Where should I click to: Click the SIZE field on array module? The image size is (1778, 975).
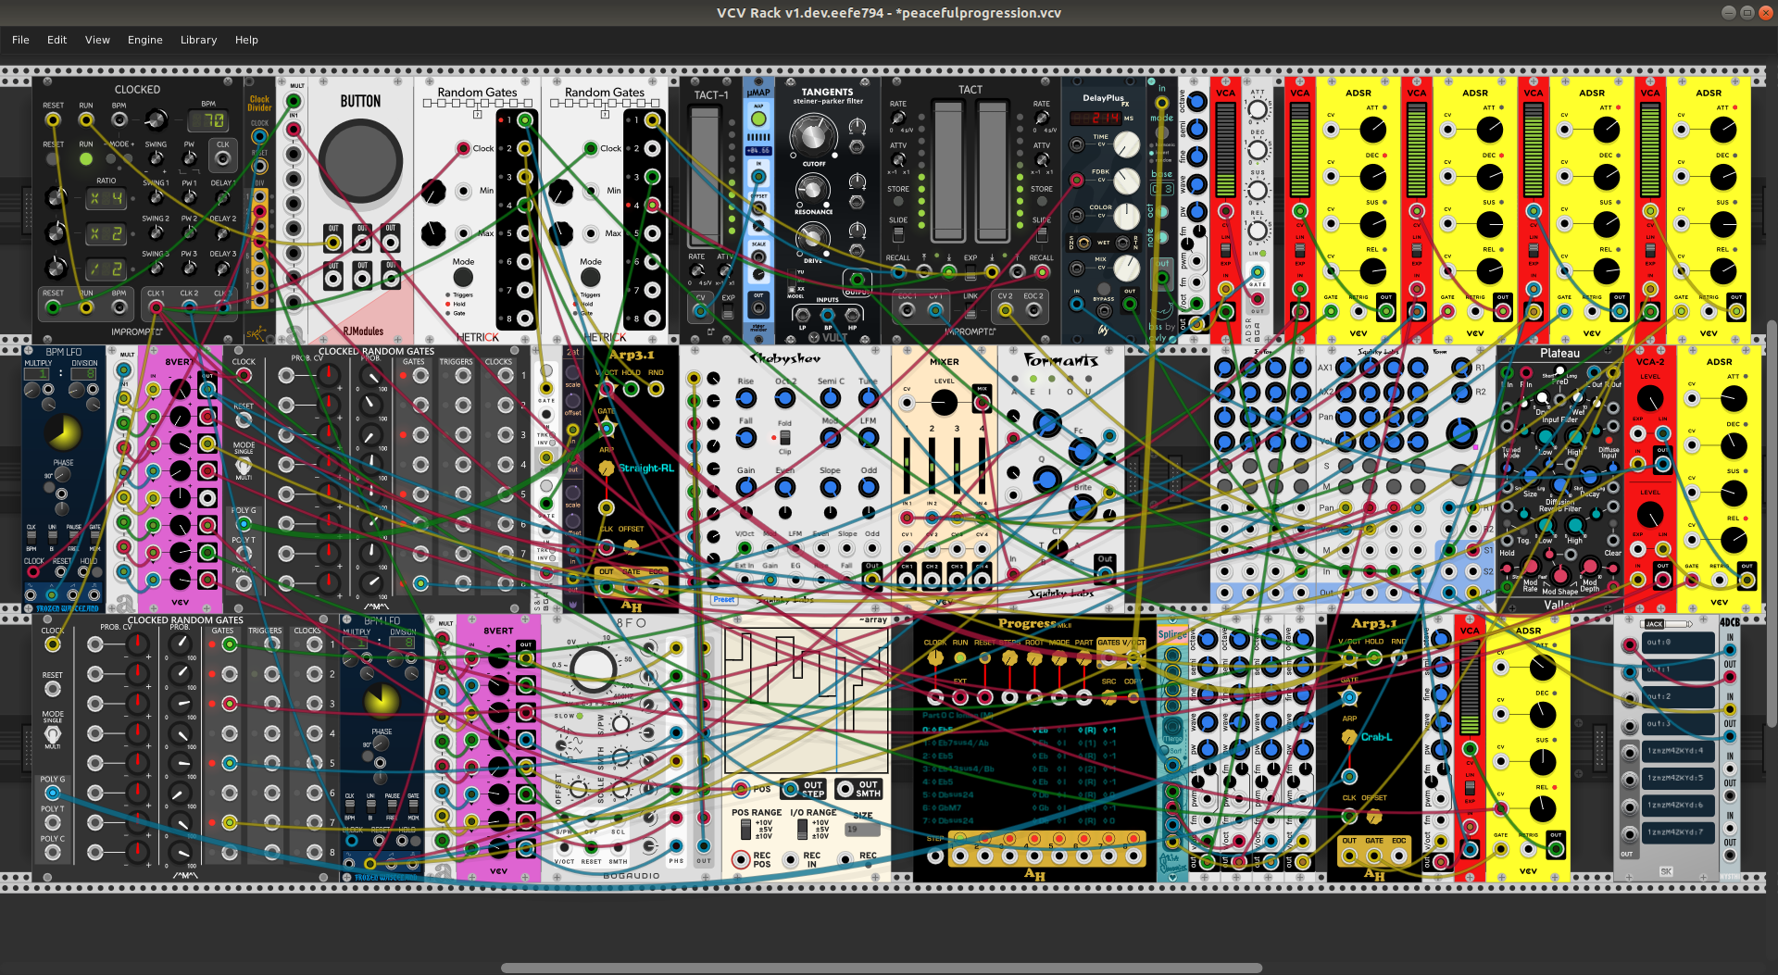point(863,829)
